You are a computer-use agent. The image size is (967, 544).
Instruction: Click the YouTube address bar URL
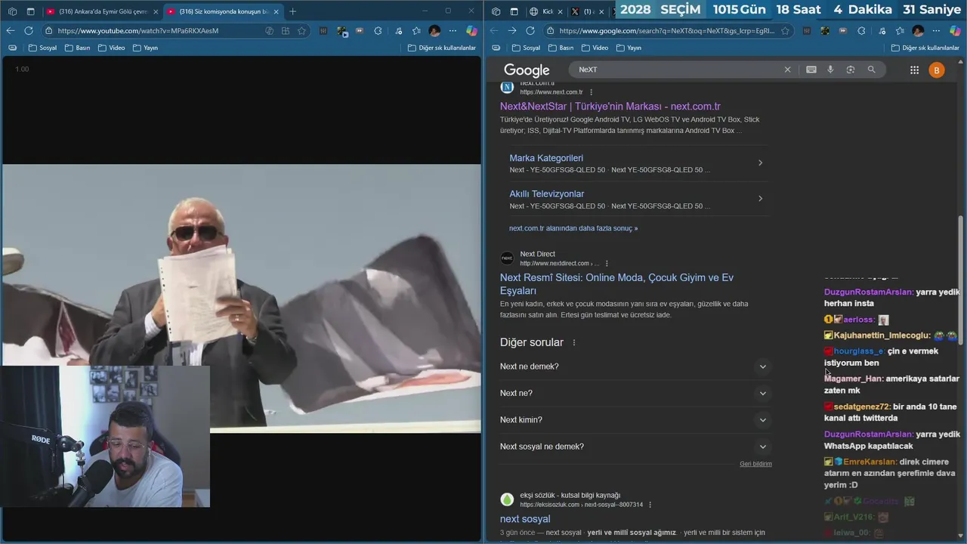138,31
